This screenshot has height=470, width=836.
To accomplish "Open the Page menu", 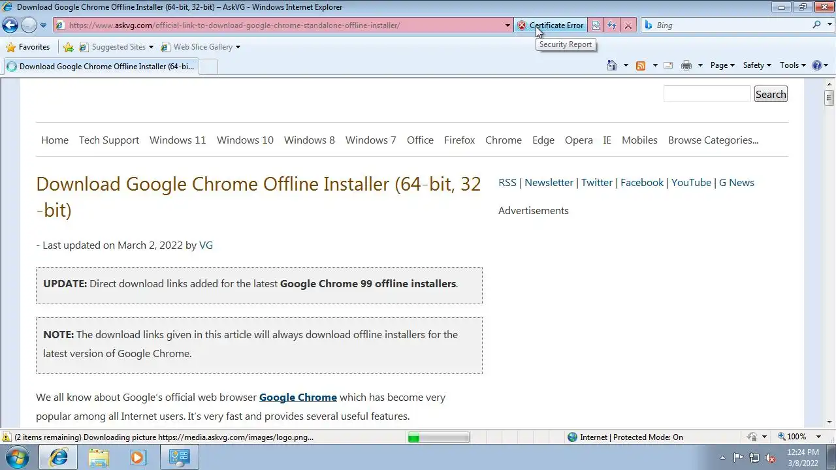I will (722, 65).
